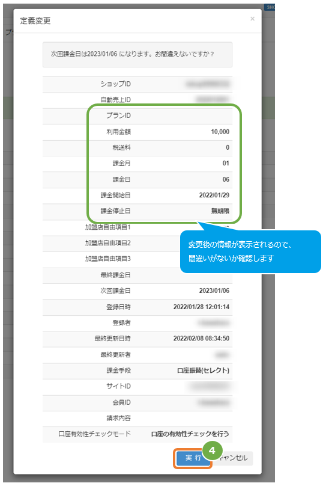Screen dimensions: 332x486
Task: Select the プランID label
Action: click(x=118, y=115)
